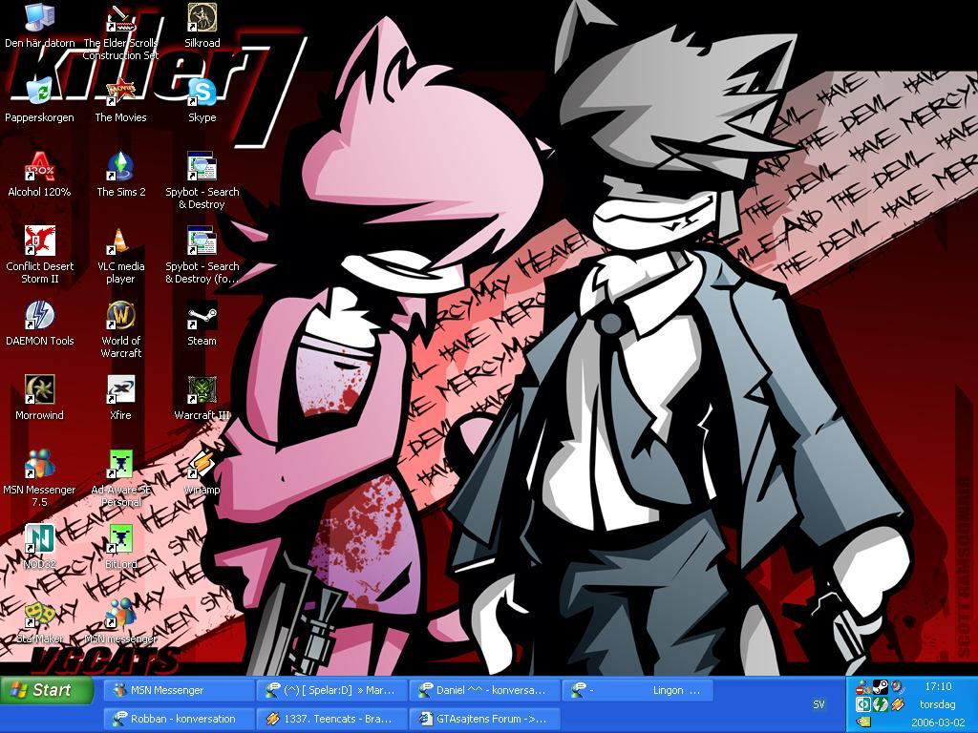Launch the Silkroad desktop shortcut
Screen dimensions: 978x733
(202, 26)
